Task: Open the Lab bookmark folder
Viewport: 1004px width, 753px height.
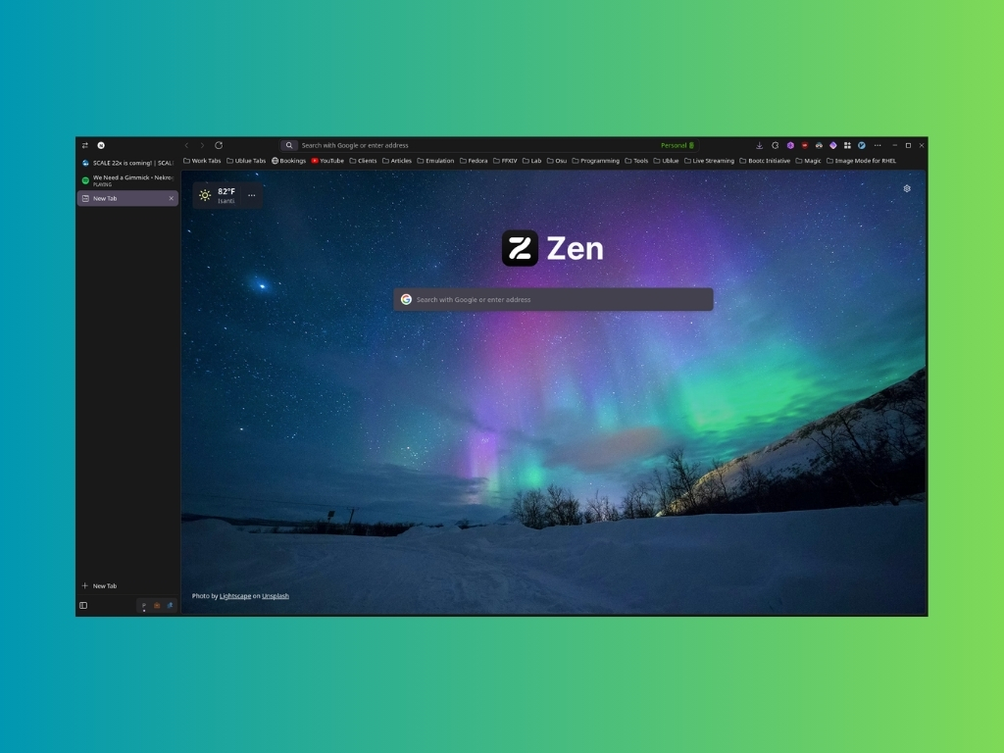Action: pyautogui.click(x=532, y=161)
